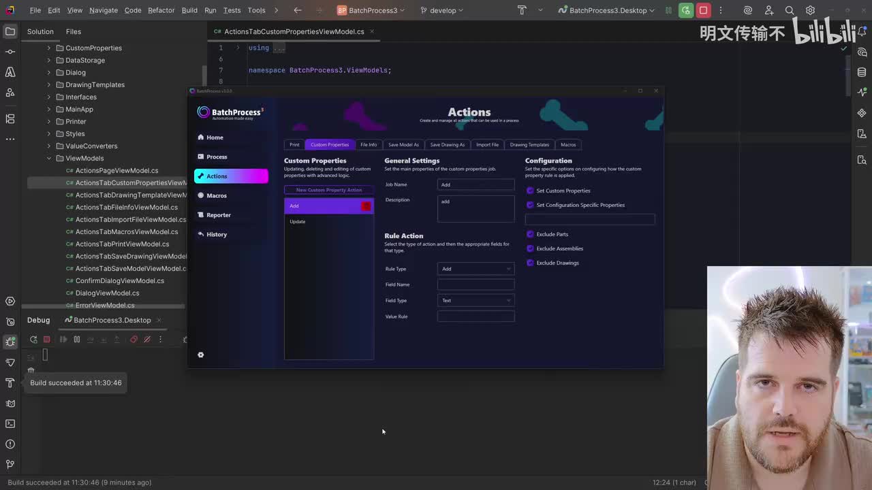Open the Commit tool window icon

point(10,52)
